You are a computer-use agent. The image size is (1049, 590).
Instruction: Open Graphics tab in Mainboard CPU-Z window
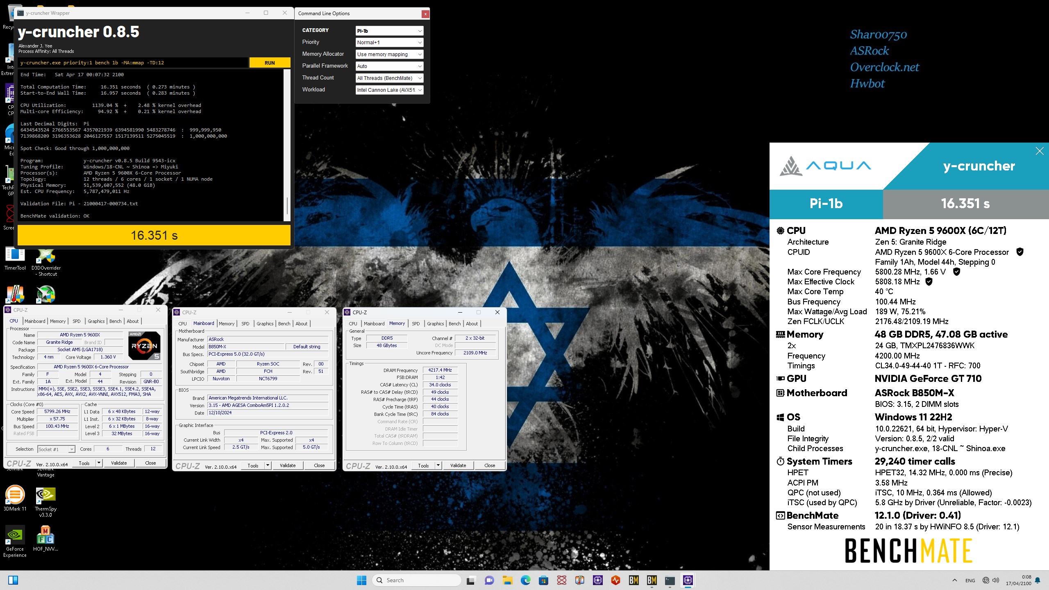[265, 324]
